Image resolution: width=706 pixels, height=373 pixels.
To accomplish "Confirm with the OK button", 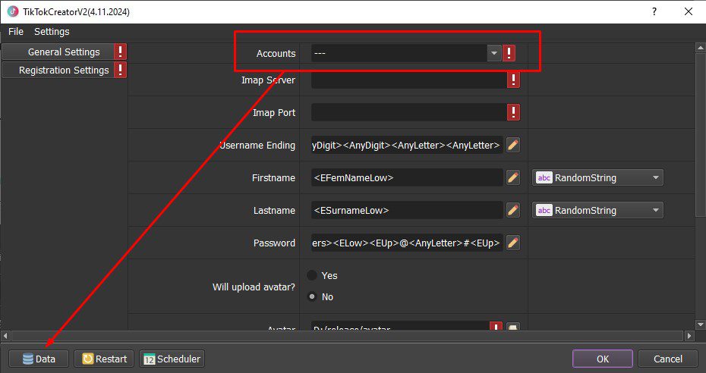I will pyautogui.click(x=603, y=359).
